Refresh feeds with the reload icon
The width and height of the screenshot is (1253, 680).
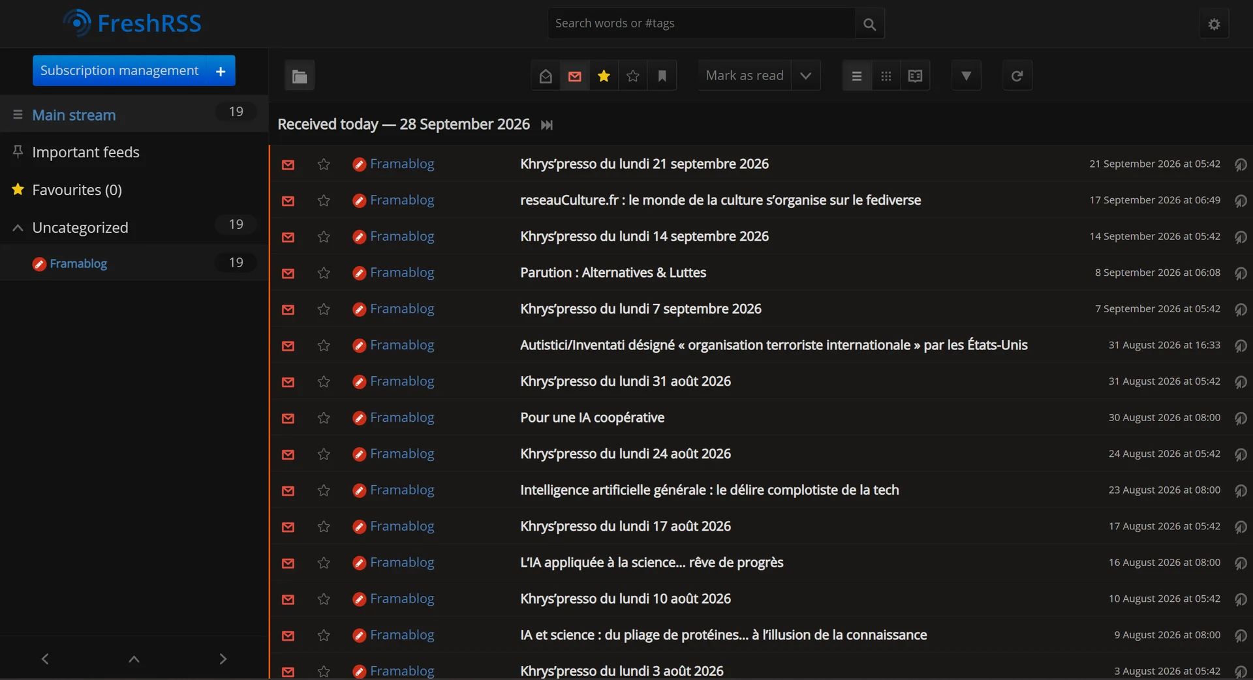(x=1017, y=76)
